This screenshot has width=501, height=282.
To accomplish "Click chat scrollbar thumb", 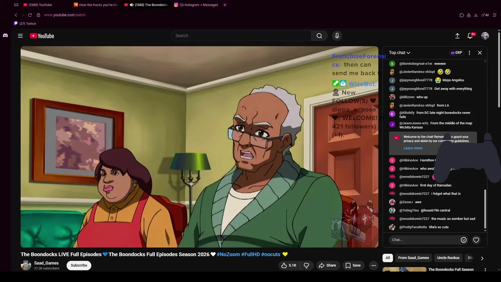I will point(485,208).
